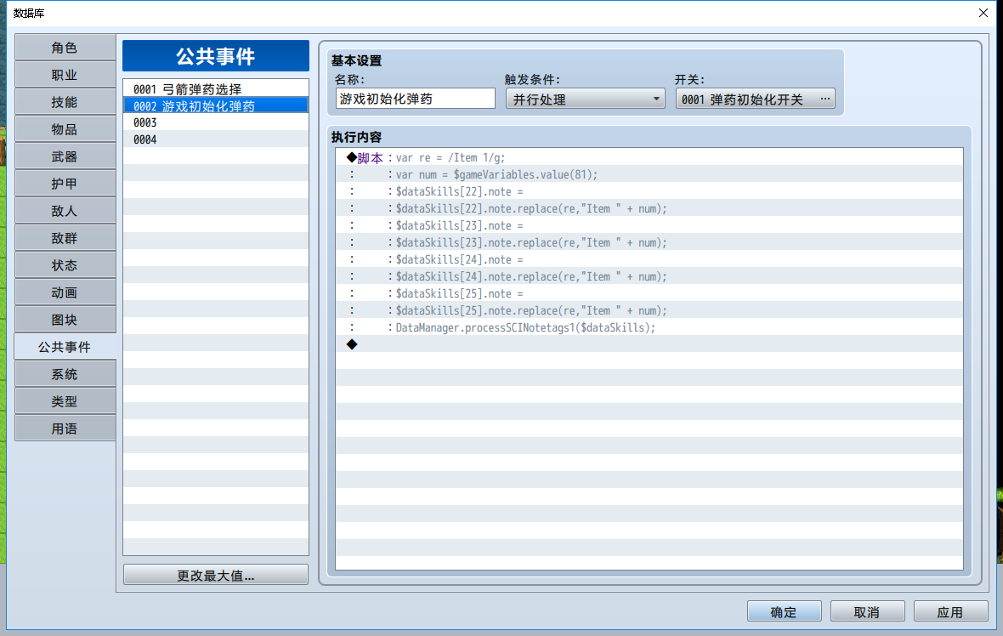Image resolution: width=1003 pixels, height=636 pixels.
Task: Open the 开关 switch selector ellipsis
Action: click(x=825, y=99)
